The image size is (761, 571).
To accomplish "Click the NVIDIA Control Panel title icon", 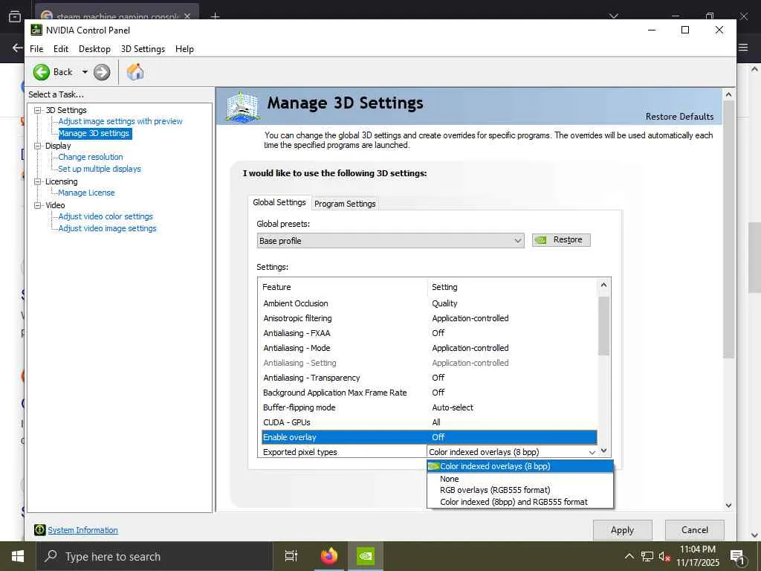I will [36, 30].
